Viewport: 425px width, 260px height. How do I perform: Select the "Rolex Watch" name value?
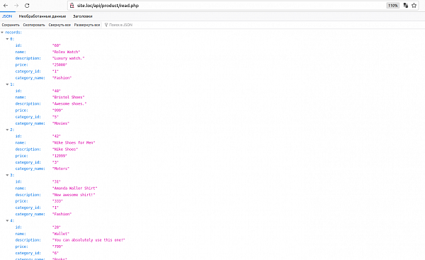66,52
